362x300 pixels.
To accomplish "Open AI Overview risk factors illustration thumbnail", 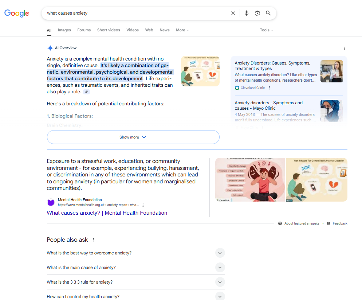I will tap(200, 71).
